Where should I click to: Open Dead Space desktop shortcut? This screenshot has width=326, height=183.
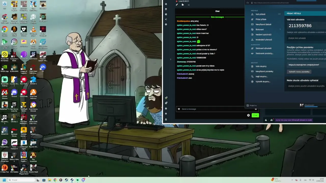click(43, 18)
